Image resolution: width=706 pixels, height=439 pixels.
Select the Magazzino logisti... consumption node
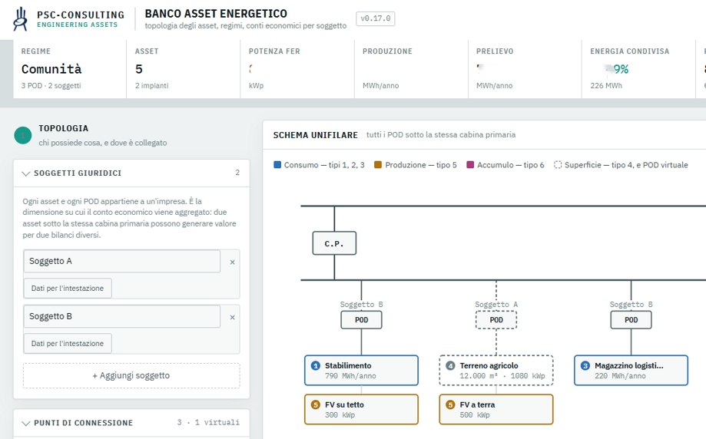pyautogui.click(x=631, y=370)
